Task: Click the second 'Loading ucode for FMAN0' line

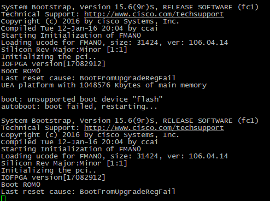Action: point(114,156)
